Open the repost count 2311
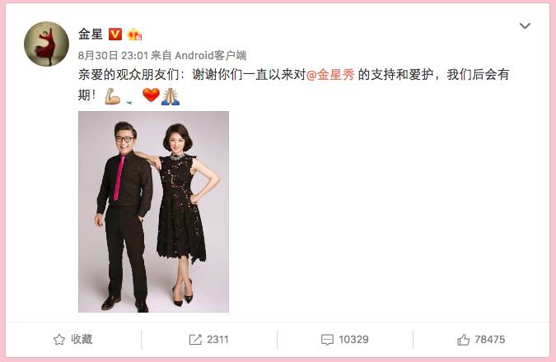The height and width of the screenshot is (362, 556). (x=217, y=340)
